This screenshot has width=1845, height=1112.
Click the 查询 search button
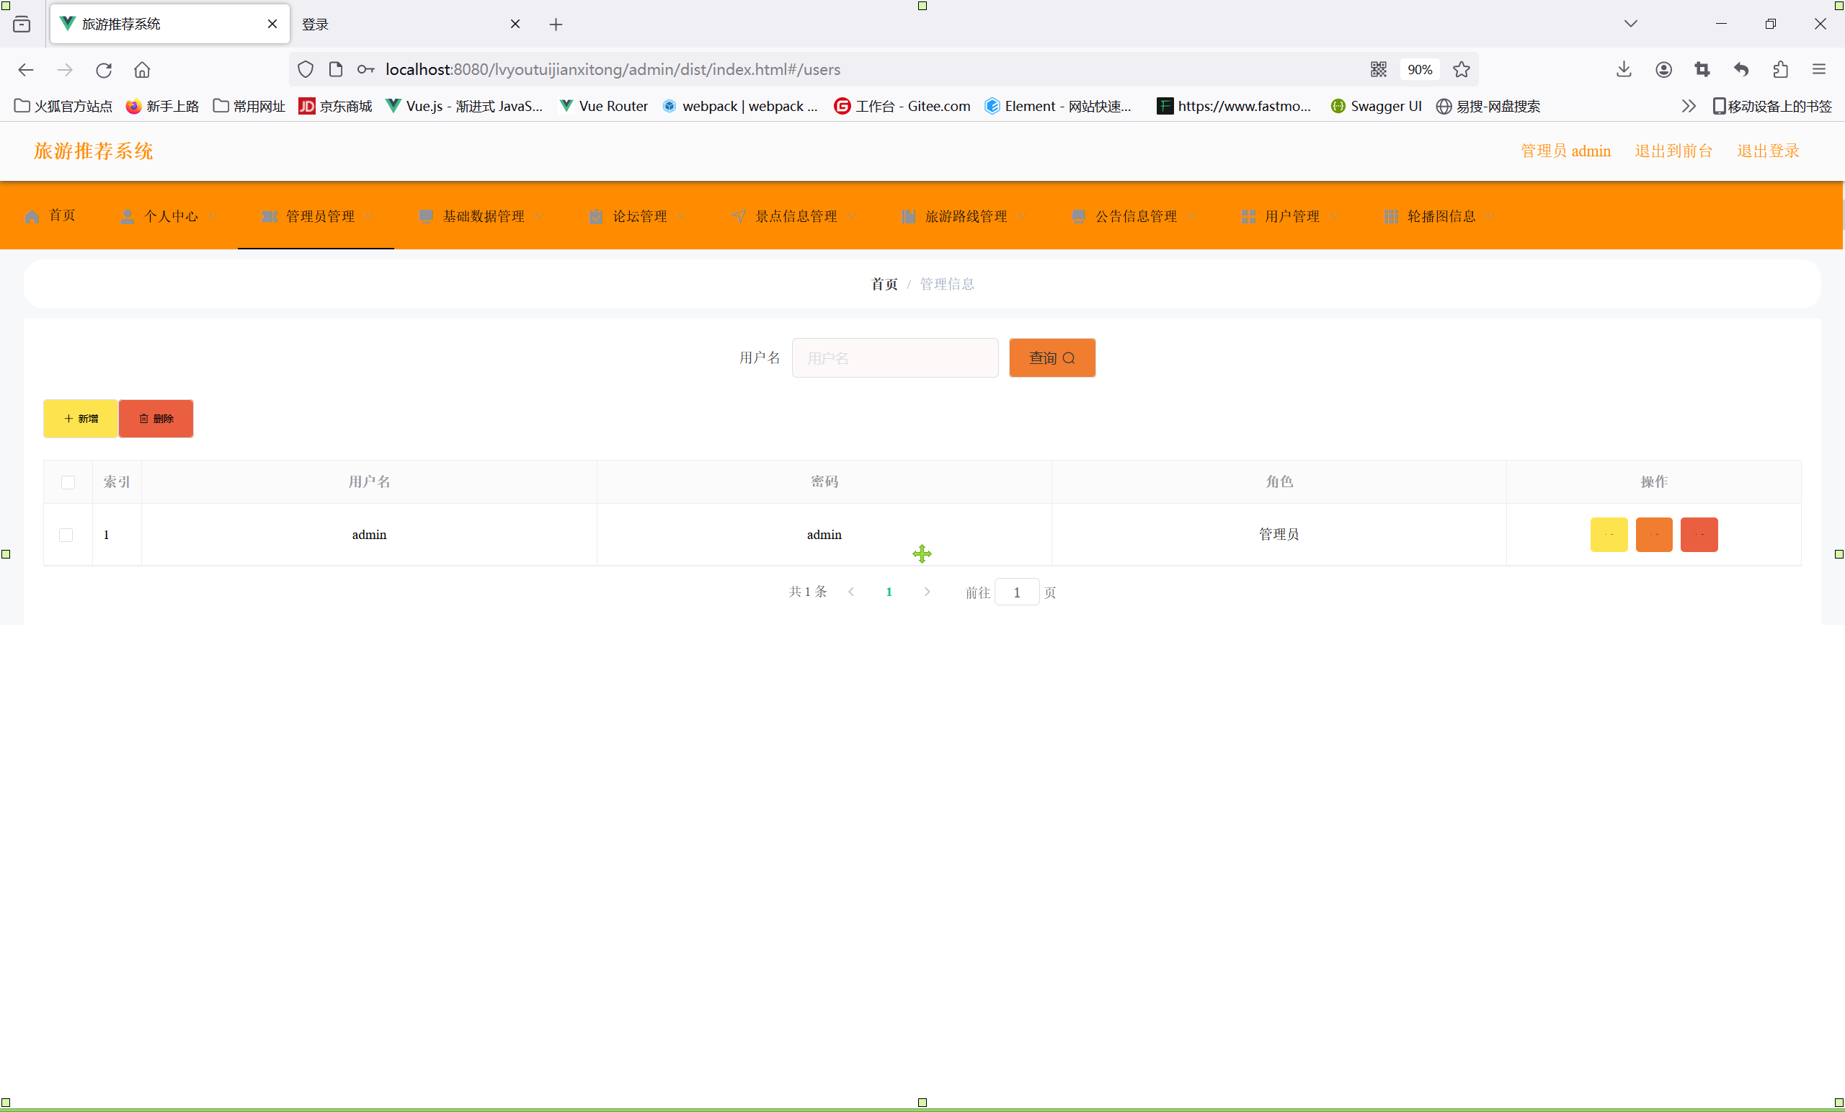click(1052, 358)
